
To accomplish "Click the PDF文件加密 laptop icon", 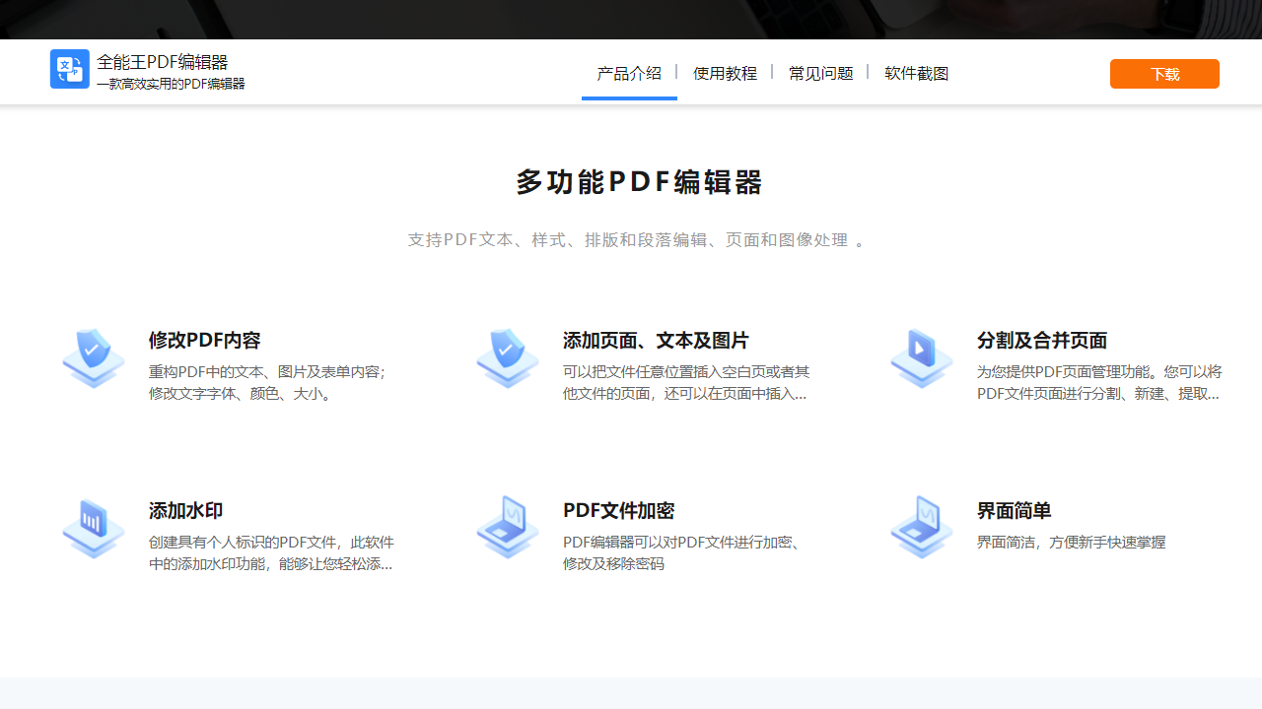I will [507, 527].
